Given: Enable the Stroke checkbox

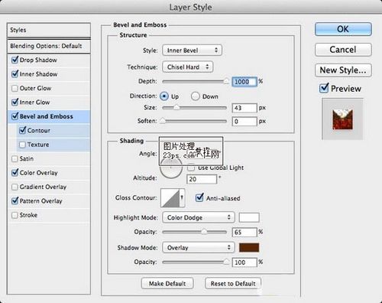Looking at the screenshot, I should coord(15,215).
